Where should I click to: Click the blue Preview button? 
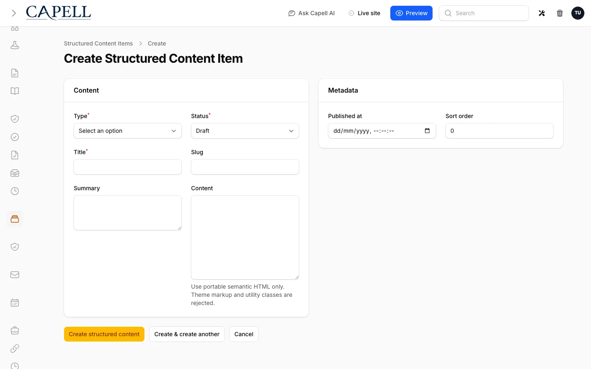411,13
